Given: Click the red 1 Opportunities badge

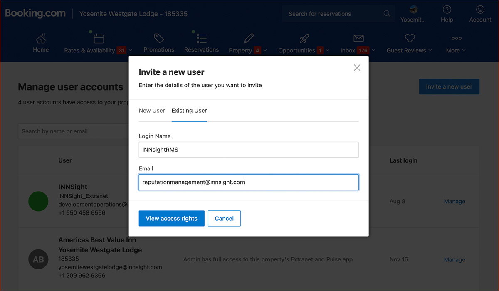Looking at the screenshot, I should [320, 51].
